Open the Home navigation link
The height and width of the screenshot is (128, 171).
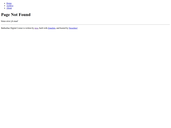coord(9,3)
